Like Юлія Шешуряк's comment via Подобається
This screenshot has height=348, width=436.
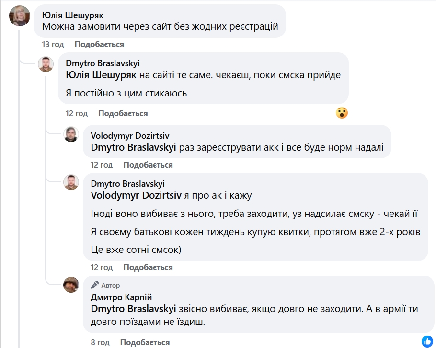point(99,44)
